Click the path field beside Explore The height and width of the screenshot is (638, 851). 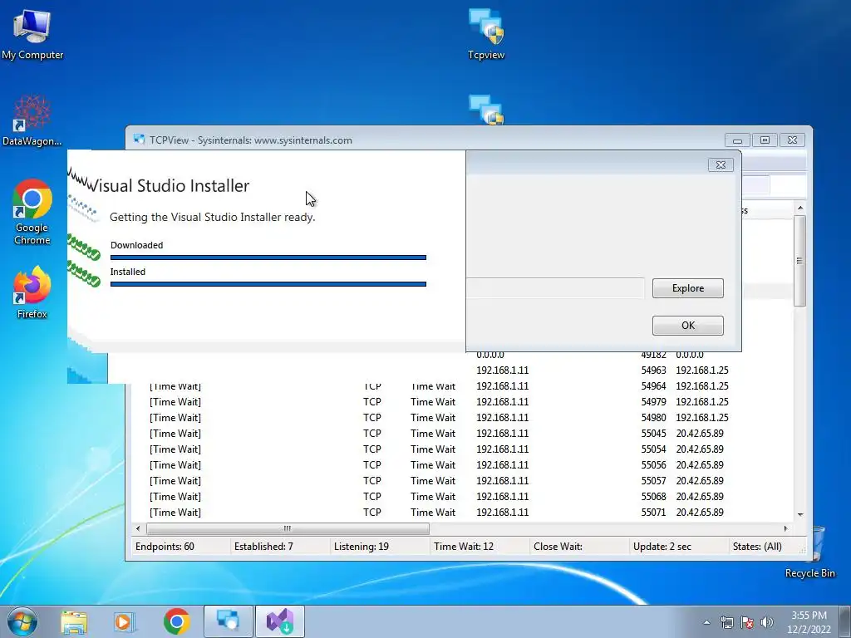click(555, 288)
